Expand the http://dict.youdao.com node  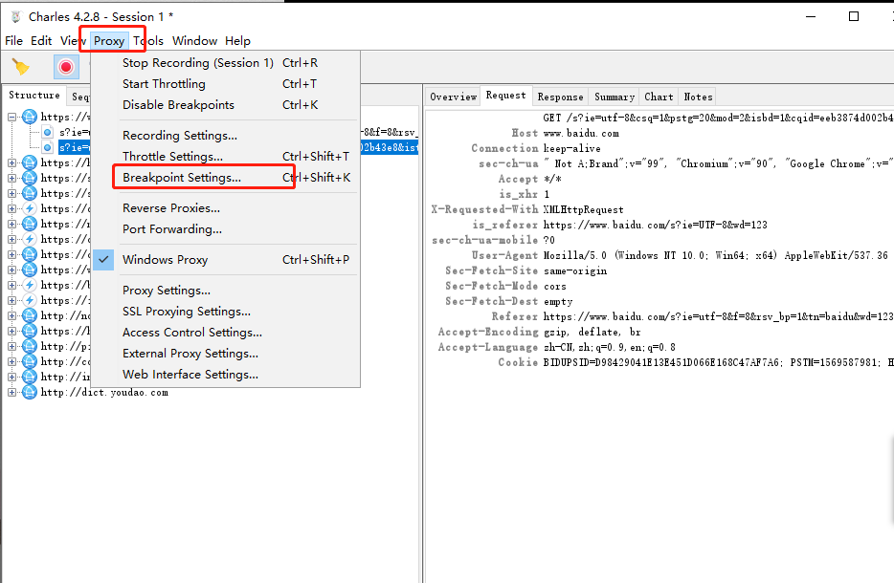(12, 392)
